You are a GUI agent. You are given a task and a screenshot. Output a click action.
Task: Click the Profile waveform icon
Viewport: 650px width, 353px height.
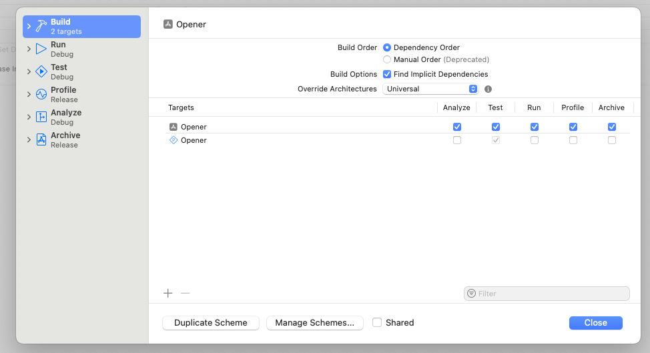click(41, 94)
